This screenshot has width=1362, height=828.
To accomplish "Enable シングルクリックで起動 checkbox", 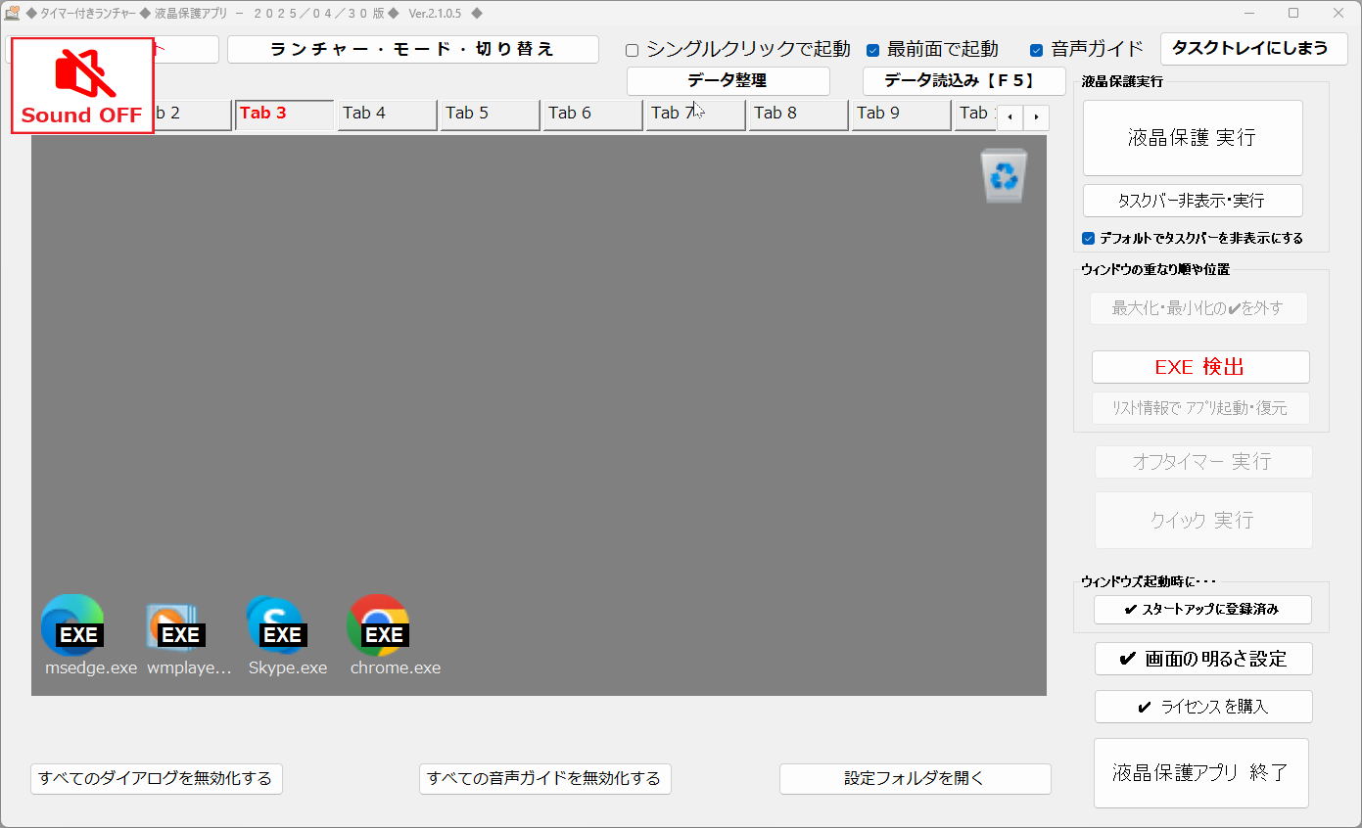I will tap(633, 50).
